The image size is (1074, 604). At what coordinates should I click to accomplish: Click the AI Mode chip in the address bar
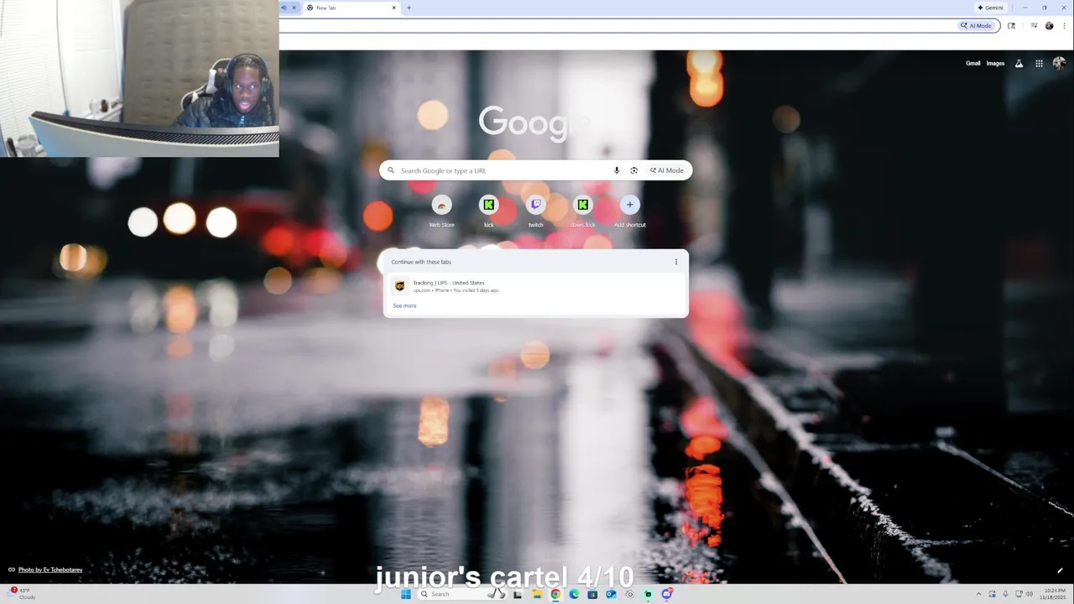point(977,26)
